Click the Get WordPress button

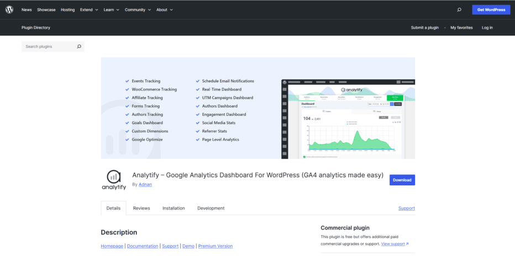[x=491, y=10]
